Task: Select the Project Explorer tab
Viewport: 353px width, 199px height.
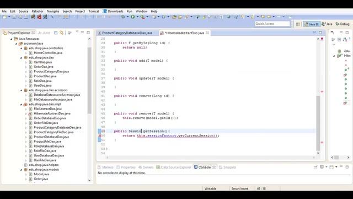Action: (x=18, y=33)
